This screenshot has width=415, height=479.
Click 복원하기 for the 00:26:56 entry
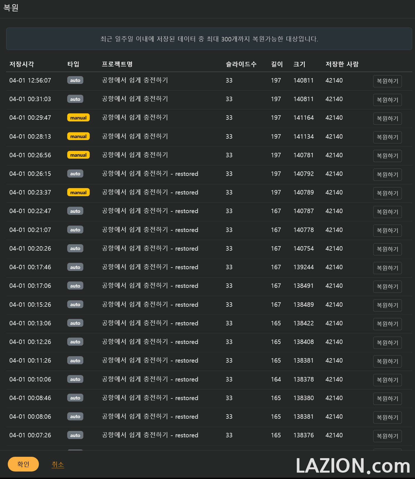point(387,156)
